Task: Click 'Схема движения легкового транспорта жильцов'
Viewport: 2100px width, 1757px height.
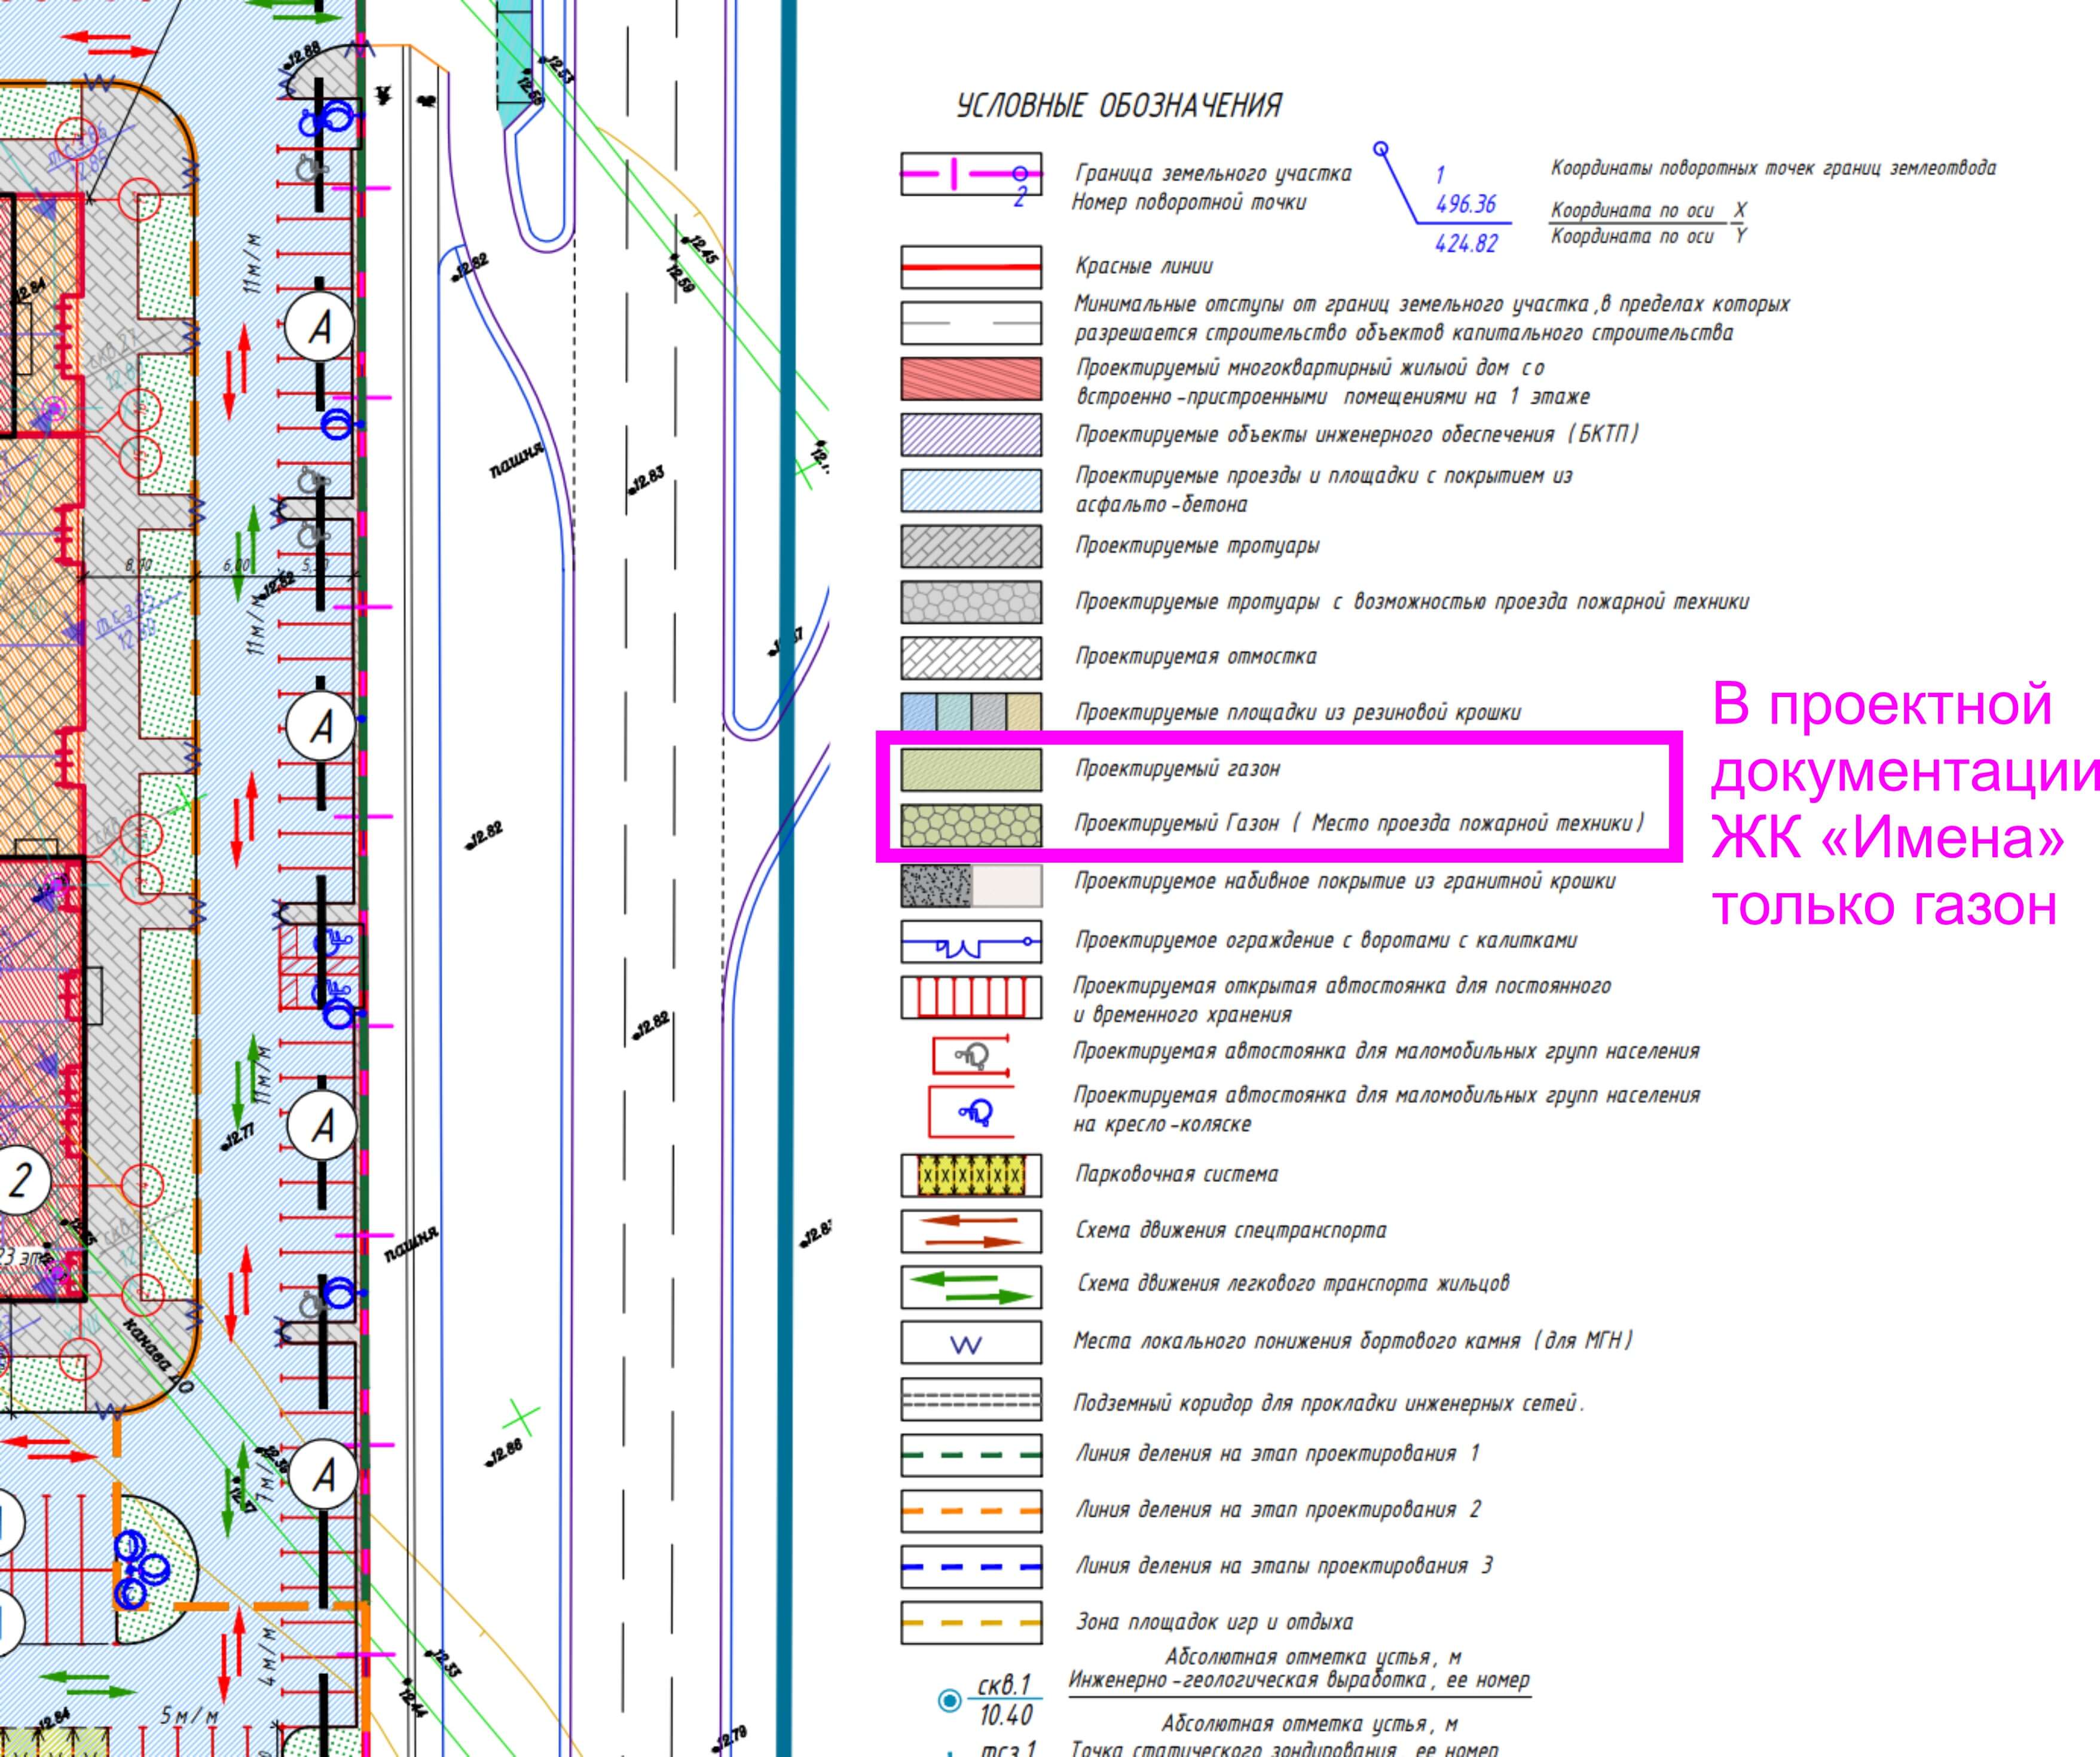Action: [x=1293, y=1283]
